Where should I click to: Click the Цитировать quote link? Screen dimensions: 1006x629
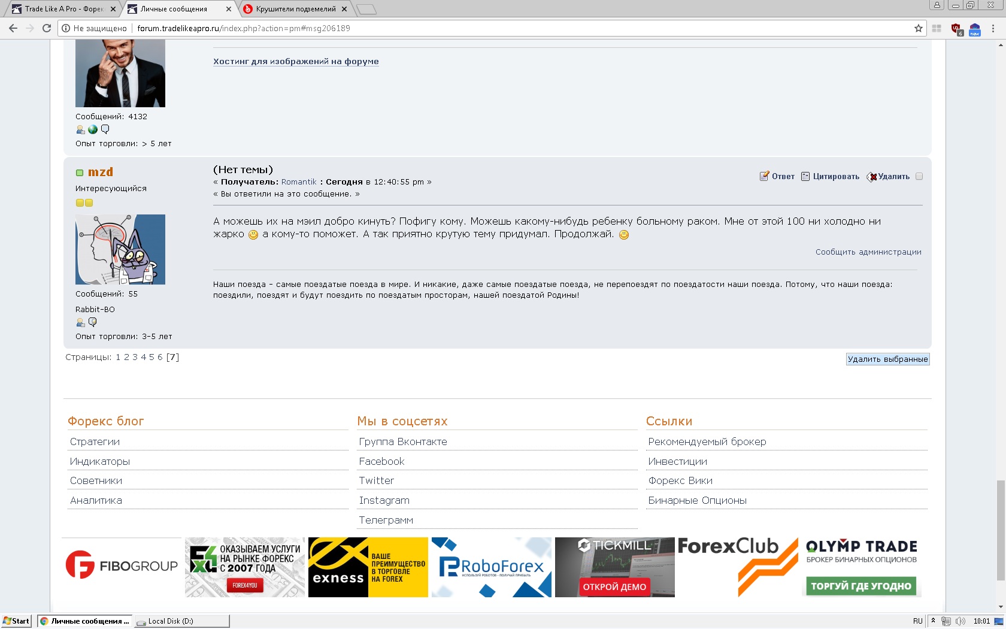(x=836, y=176)
